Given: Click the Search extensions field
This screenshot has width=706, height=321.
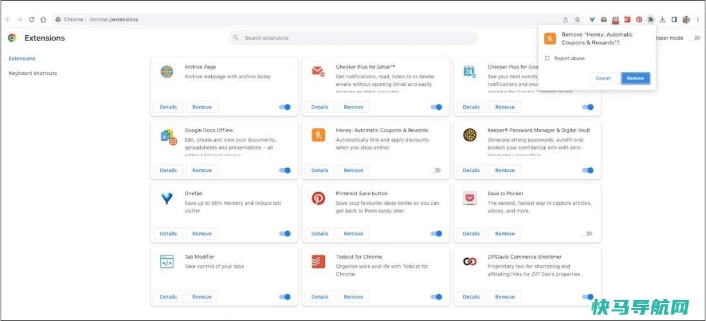Looking at the screenshot, I should pyautogui.click(x=353, y=38).
